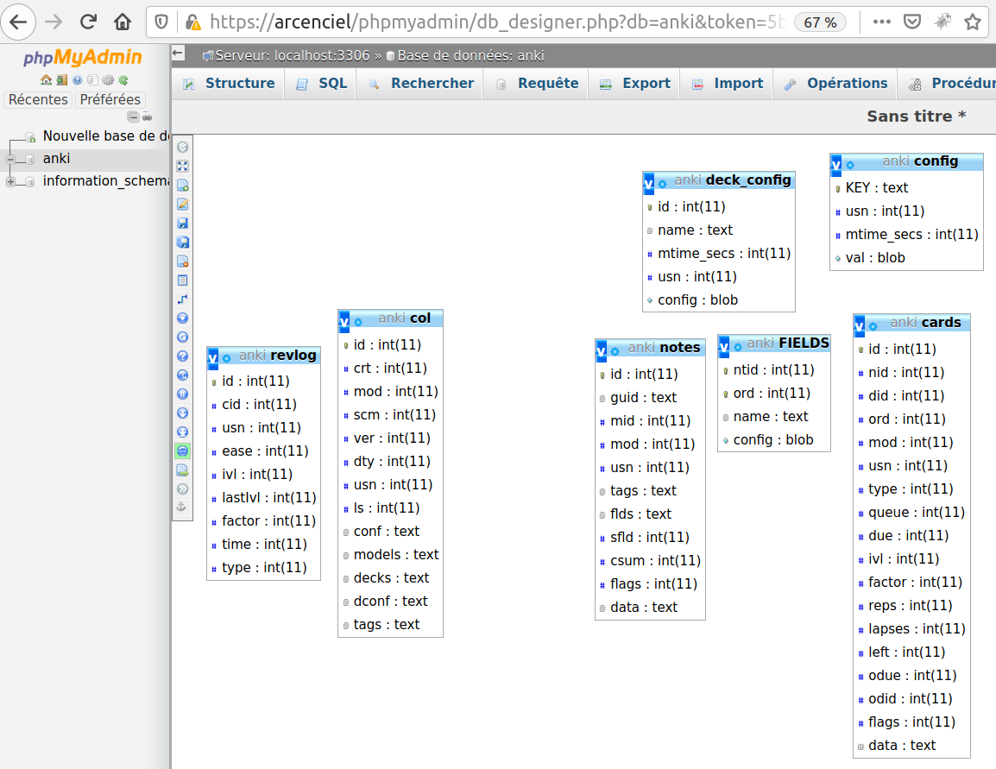Image resolution: width=996 pixels, height=769 pixels.
Task: Open phpMyAdmin documentation help icon
Action: point(77,80)
